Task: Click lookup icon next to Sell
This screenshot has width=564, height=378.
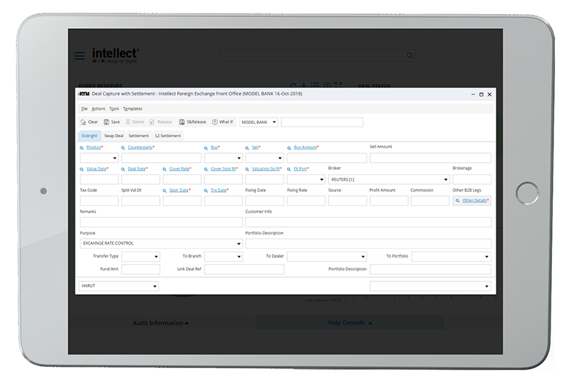Action: coord(247,148)
